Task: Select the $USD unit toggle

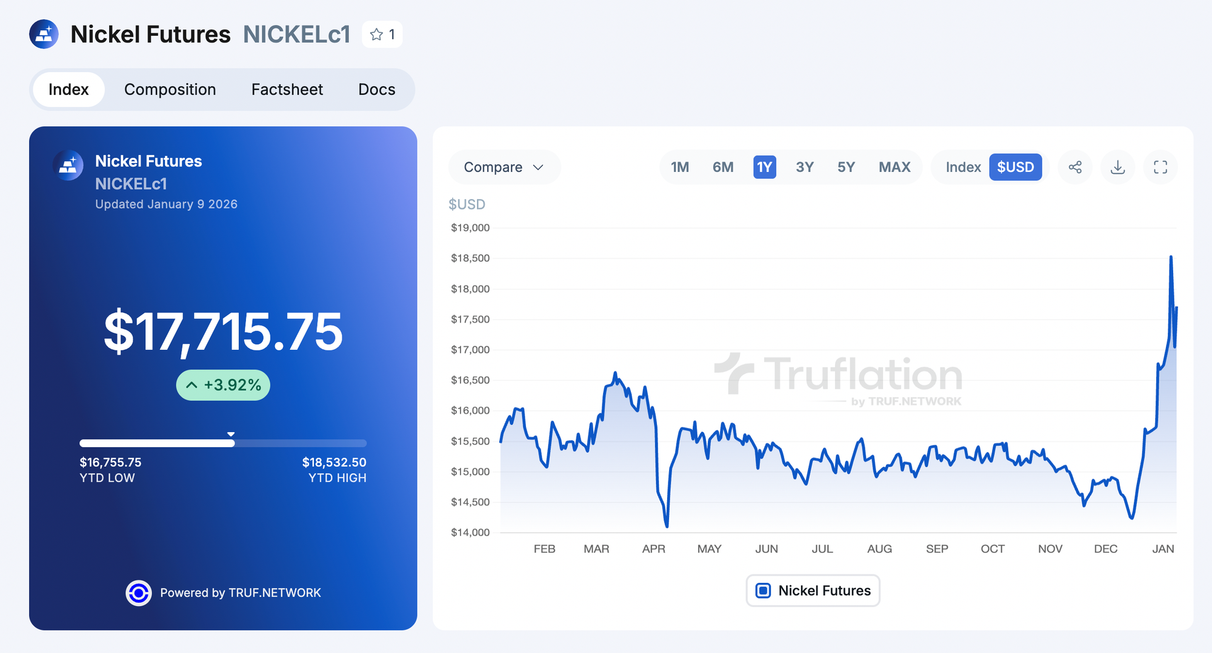Action: pos(1015,167)
